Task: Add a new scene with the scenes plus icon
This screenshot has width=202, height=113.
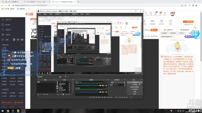Action: click(38, 94)
